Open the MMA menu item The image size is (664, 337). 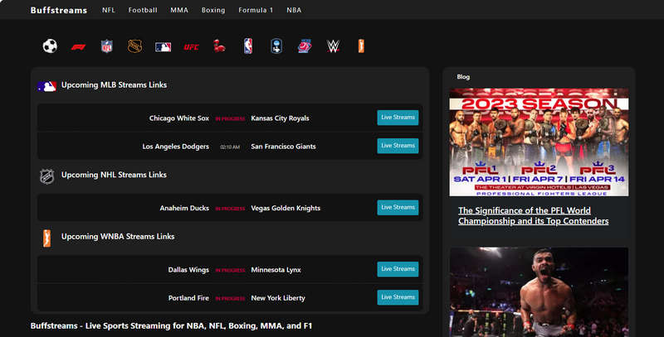coord(179,10)
